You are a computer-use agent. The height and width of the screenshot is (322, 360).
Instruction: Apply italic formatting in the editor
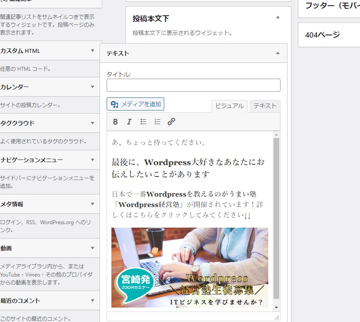pyautogui.click(x=129, y=122)
